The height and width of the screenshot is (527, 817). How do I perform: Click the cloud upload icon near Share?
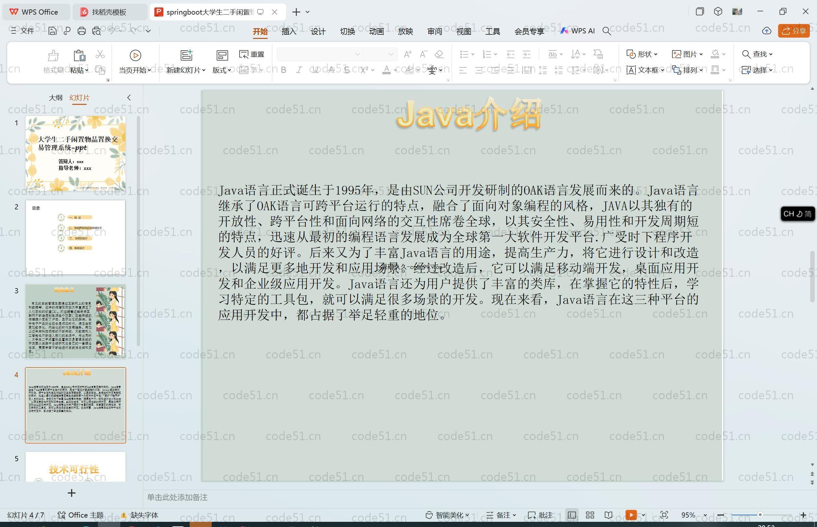click(x=767, y=31)
